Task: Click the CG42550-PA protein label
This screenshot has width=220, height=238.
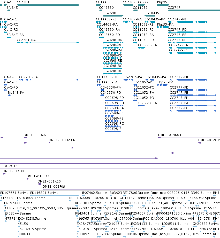Action: click(x=111, y=88)
